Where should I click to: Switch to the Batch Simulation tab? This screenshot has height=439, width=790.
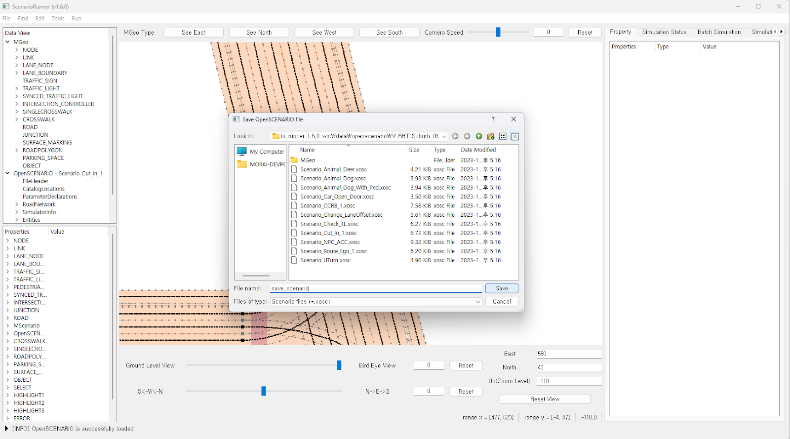click(718, 32)
